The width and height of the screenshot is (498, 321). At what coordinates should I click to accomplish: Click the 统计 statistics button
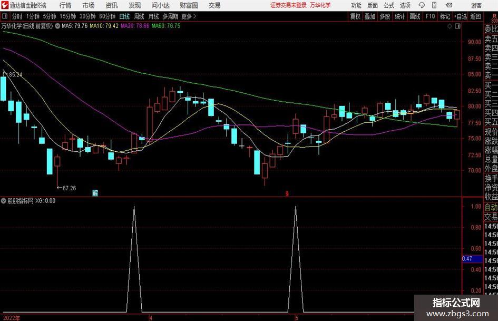coord(399,16)
